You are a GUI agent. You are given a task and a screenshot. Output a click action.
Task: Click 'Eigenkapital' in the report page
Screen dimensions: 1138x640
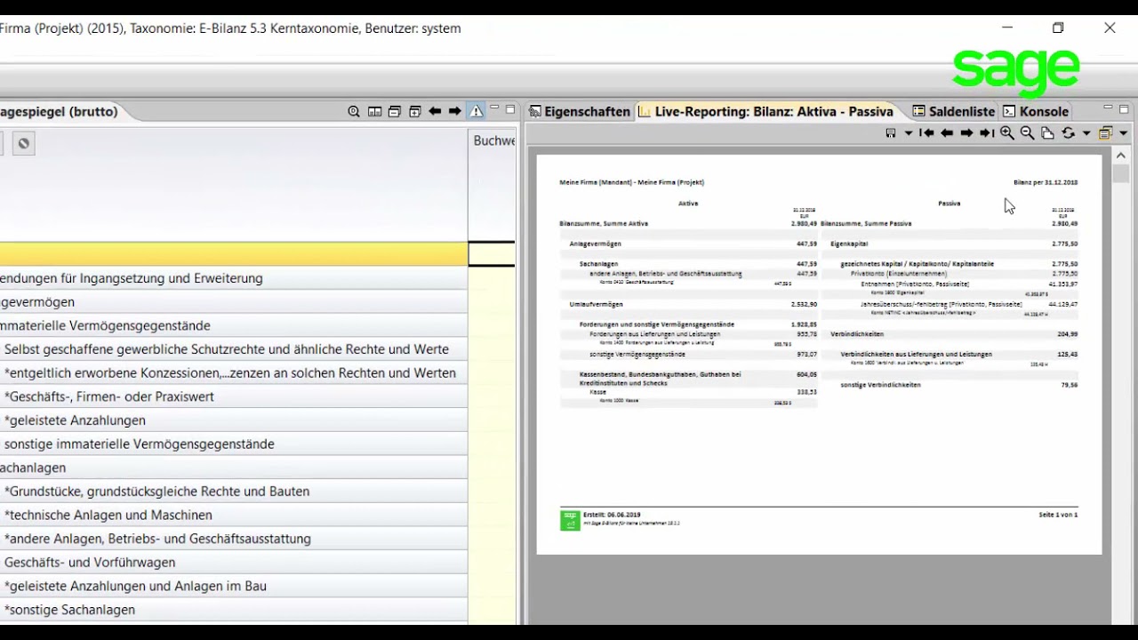click(x=849, y=244)
